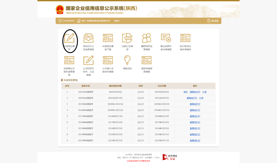Screen dimensions: 277x163
Task: Select the 2015年年度报告 cell
Action: (86, 128)
